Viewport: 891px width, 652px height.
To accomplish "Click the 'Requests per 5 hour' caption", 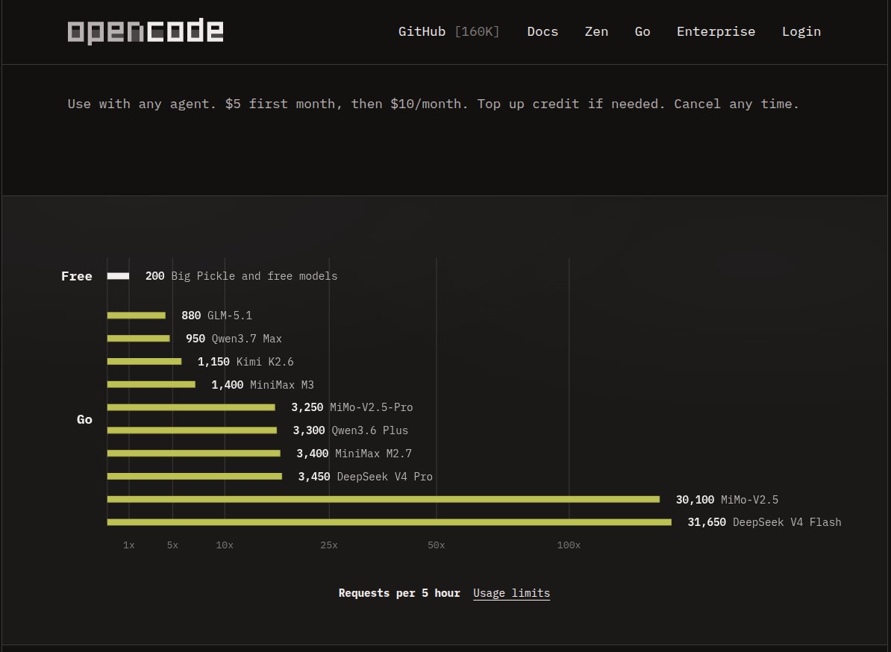I will coord(399,593).
